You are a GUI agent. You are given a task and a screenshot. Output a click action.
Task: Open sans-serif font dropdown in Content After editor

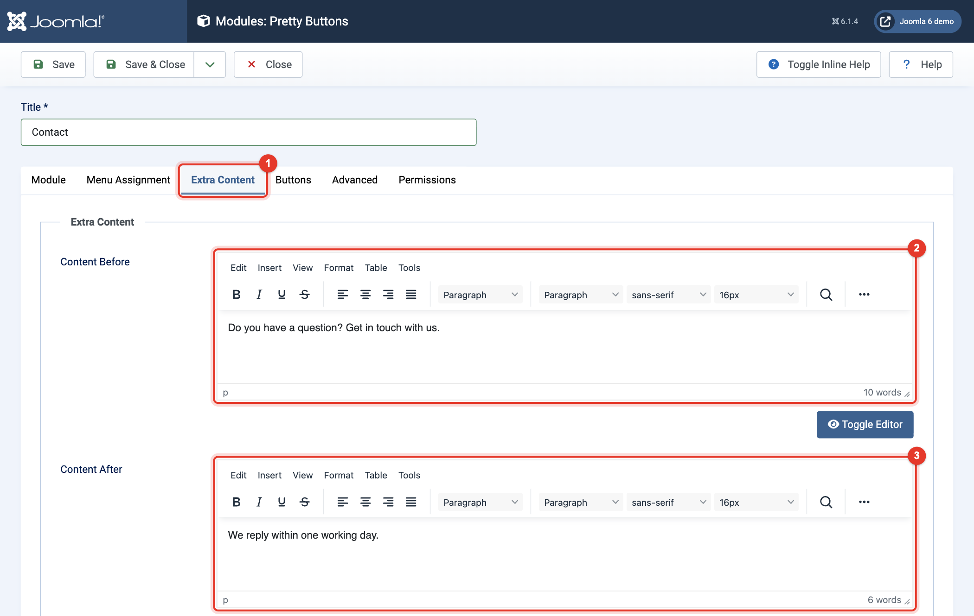(668, 503)
